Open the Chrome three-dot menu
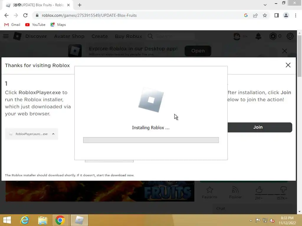 296,15
